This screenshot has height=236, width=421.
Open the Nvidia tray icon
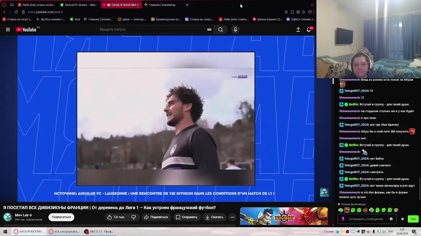363,232
